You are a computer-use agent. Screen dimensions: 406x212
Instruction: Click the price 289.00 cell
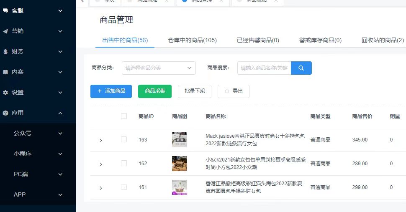pos(360,164)
